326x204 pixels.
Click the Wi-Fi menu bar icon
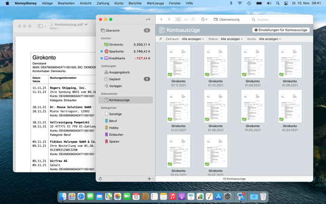coord(240,3)
